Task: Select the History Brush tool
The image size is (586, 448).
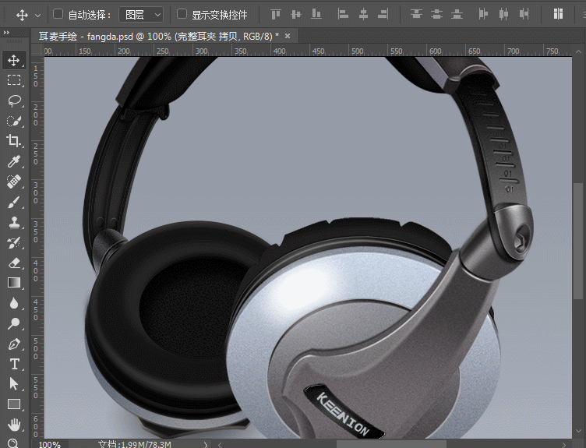Action: pyautogui.click(x=14, y=242)
